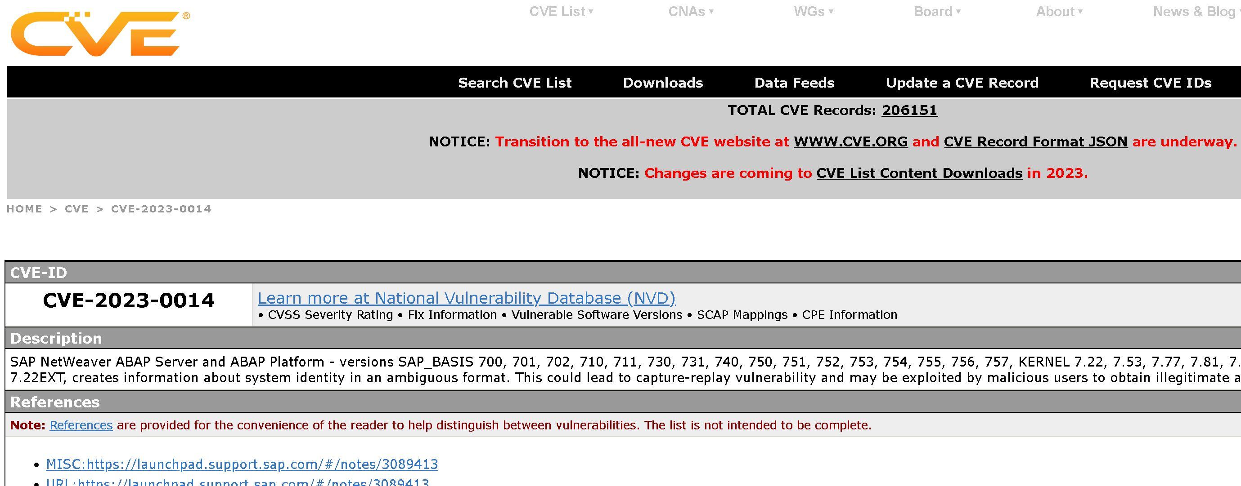This screenshot has width=1241, height=486.
Task: Open the News & Blog menu
Action: tap(1196, 12)
